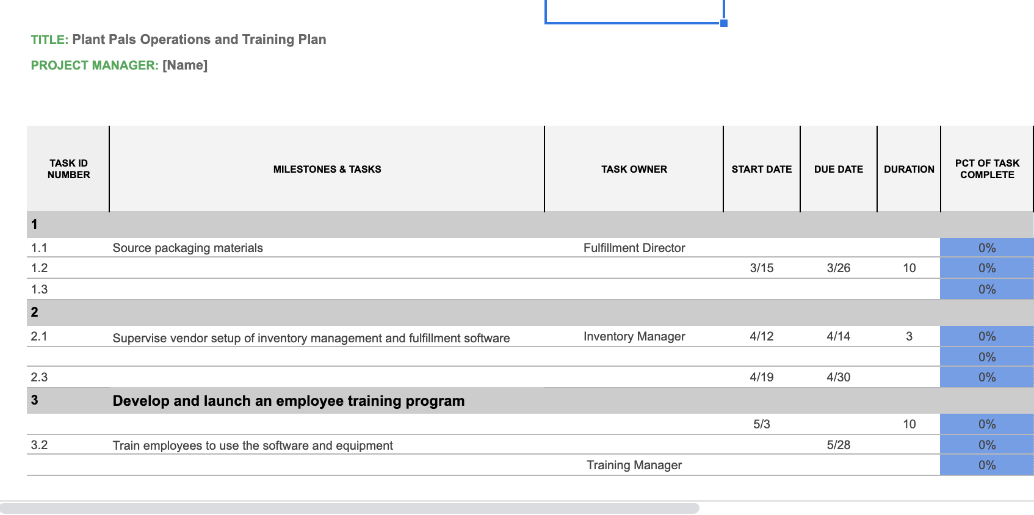Click the 0% cell for task 2.1
This screenshot has height=515, width=1034.
point(987,336)
